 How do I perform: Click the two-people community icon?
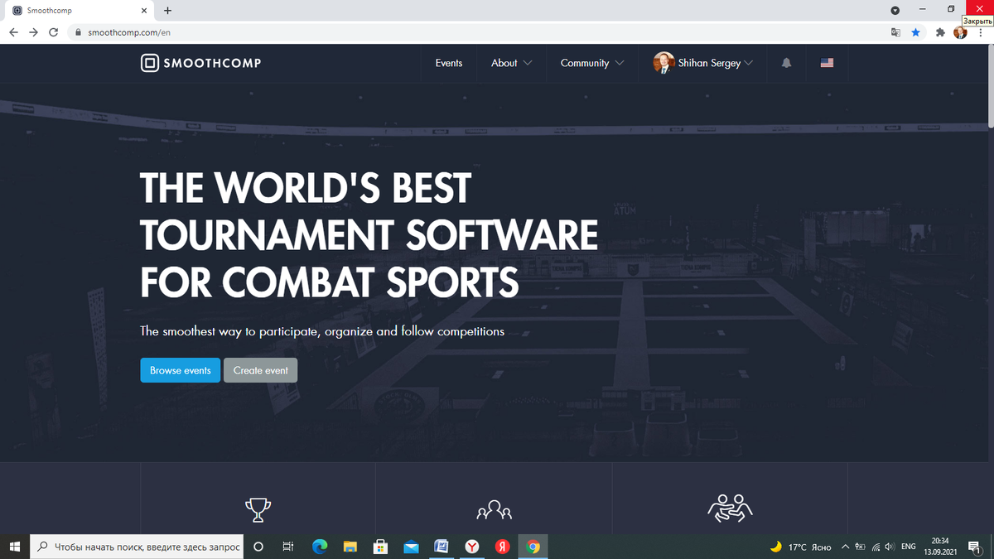(x=494, y=509)
